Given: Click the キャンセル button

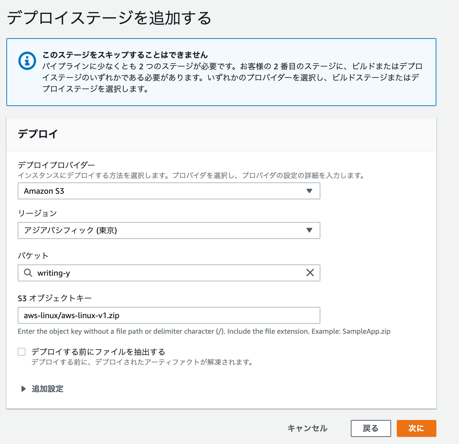Looking at the screenshot, I should pos(308,428).
